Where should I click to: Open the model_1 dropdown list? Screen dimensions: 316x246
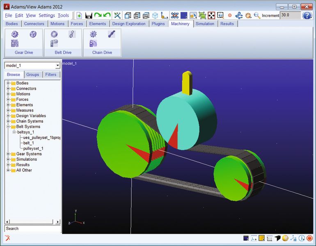(57, 66)
